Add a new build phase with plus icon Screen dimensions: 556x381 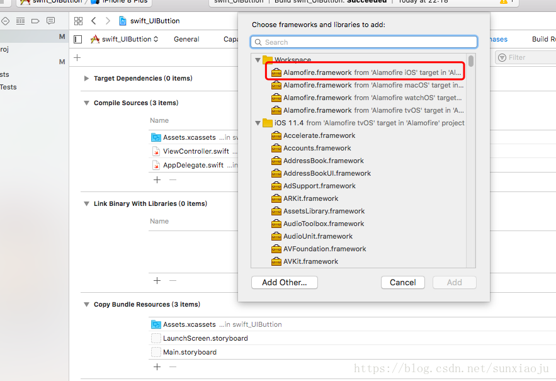click(77, 57)
